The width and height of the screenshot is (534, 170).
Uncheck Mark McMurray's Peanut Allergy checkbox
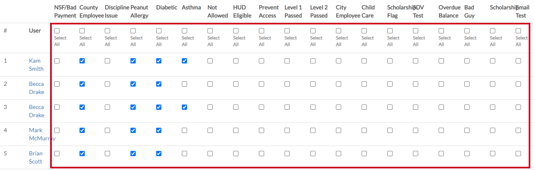click(x=133, y=131)
